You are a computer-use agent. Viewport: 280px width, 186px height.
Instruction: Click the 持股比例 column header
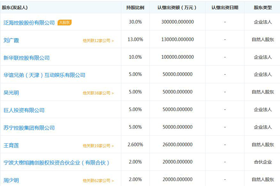coord(135,7)
